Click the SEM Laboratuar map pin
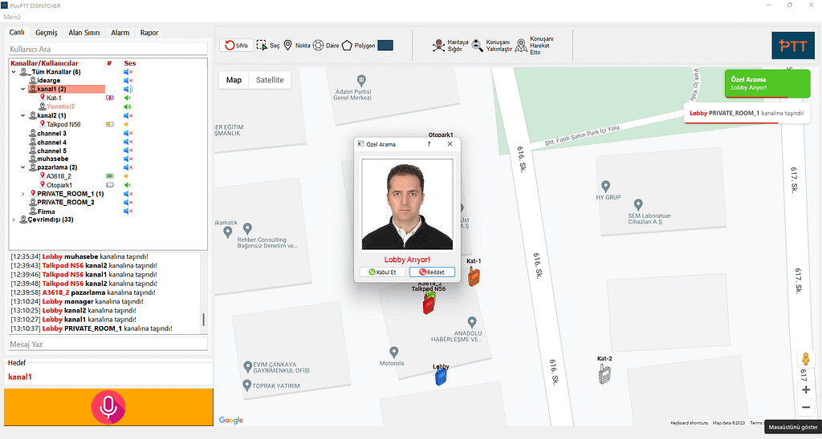This screenshot has height=439, width=822. tap(638, 204)
